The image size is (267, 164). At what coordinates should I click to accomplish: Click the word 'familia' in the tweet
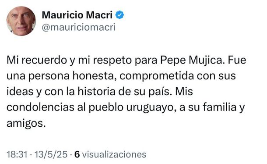pos(220,107)
